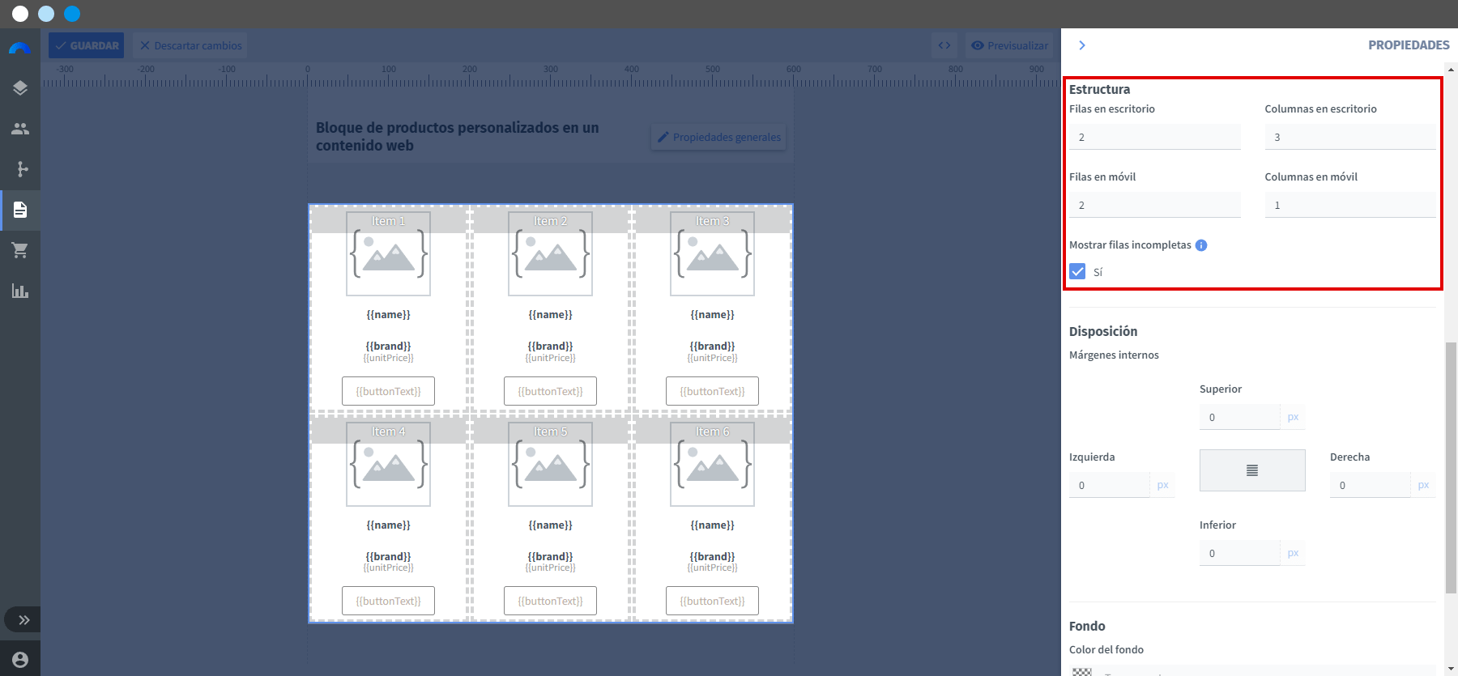Open the documents/content sidebar section
Viewport: 1458px width, 676px height.
pos(20,210)
